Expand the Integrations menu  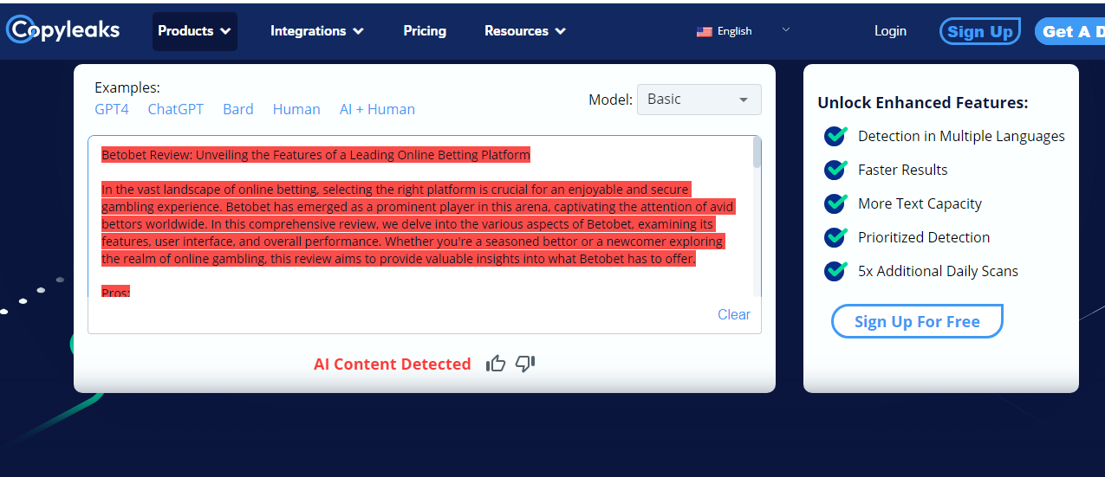click(317, 31)
